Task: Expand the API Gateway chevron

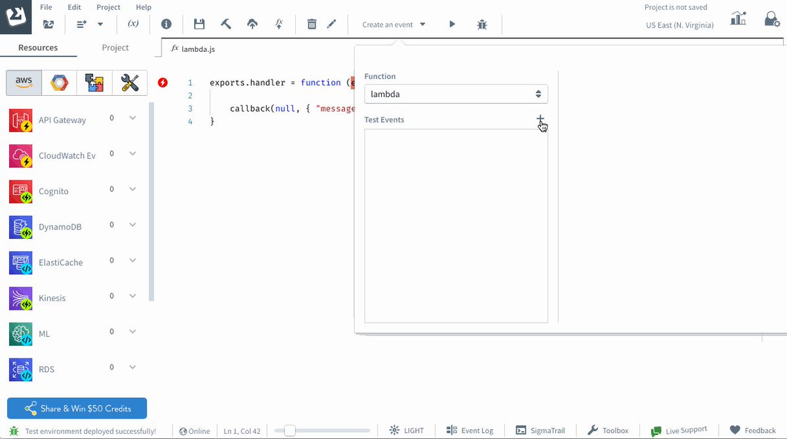Action: coord(132,118)
